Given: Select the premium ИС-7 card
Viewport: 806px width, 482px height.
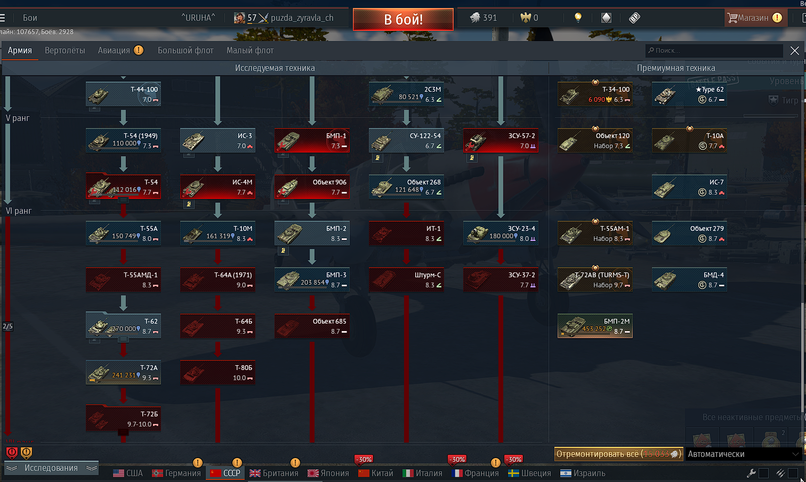Looking at the screenshot, I should (689, 187).
